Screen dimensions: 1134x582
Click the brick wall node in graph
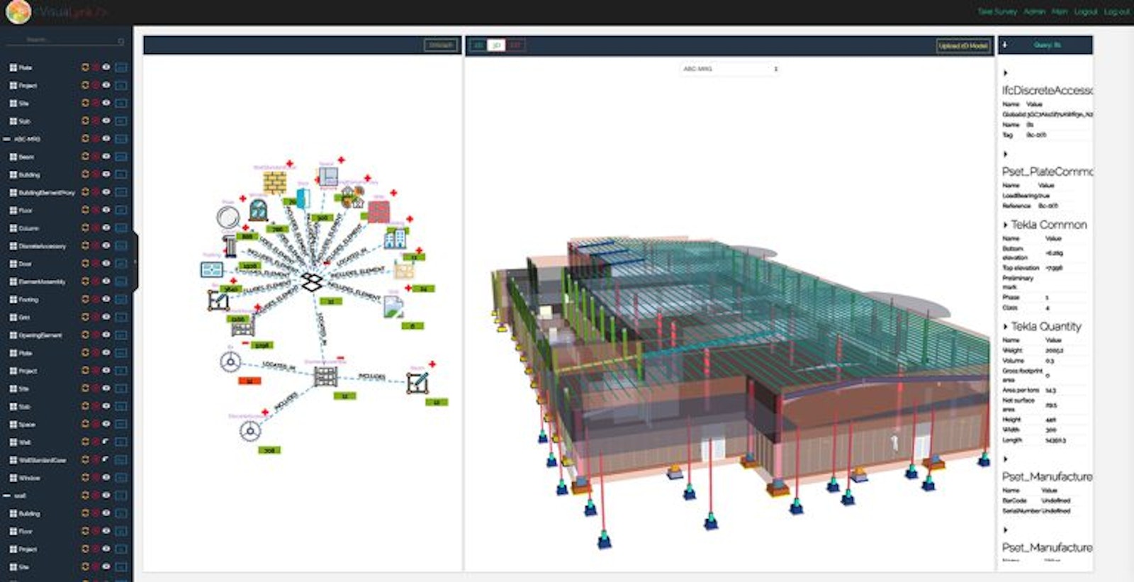[x=274, y=183]
